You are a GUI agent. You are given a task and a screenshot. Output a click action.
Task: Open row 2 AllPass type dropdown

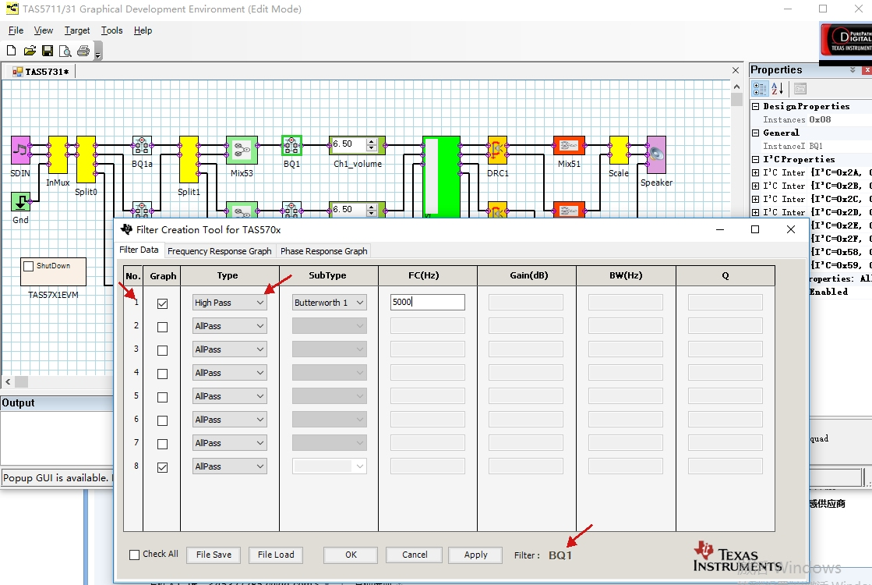(x=230, y=326)
